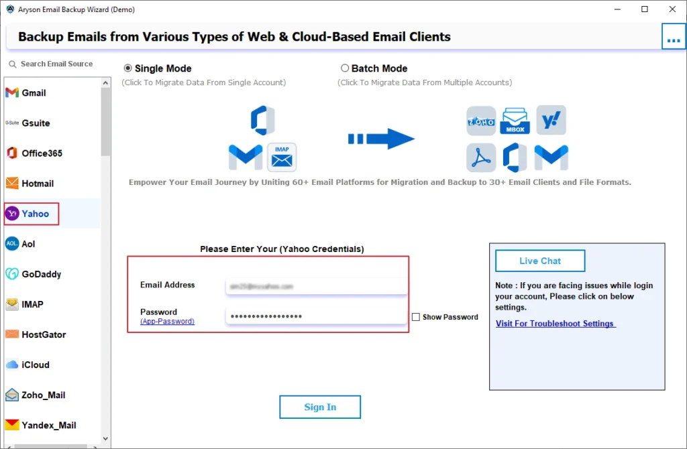Click the Zoho_Mail envelope icon
Image resolution: width=687 pixels, height=449 pixels.
12,395
